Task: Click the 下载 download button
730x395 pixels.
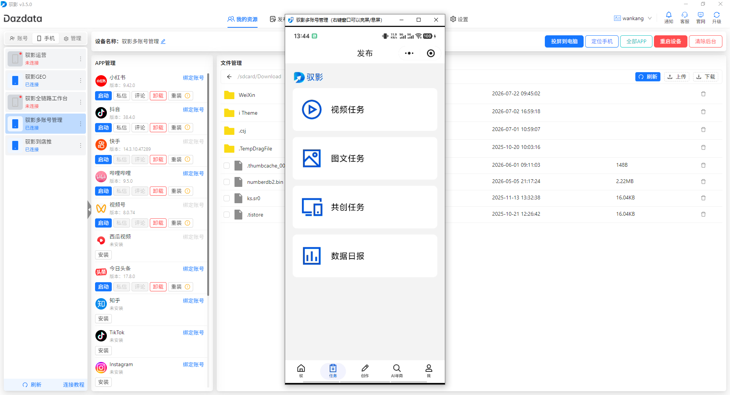Action: pos(706,77)
